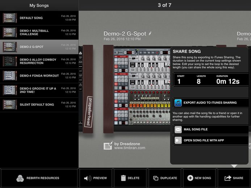The height and width of the screenshot is (188, 251).
Task: Choose Mail Song File option
Action: click(x=211, y=129)
